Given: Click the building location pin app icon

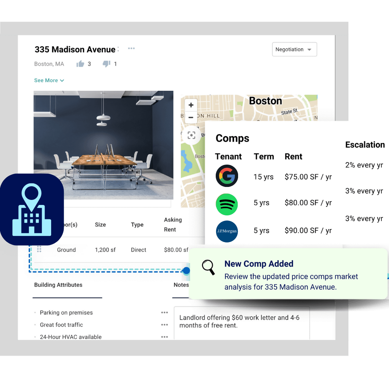Looking at the screenshot, I should coord(31,210).
